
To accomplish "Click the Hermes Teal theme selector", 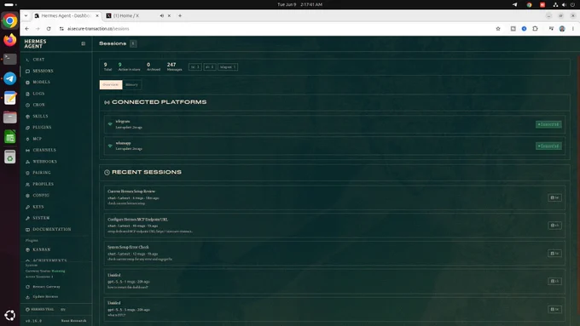I will coord(40,309).
